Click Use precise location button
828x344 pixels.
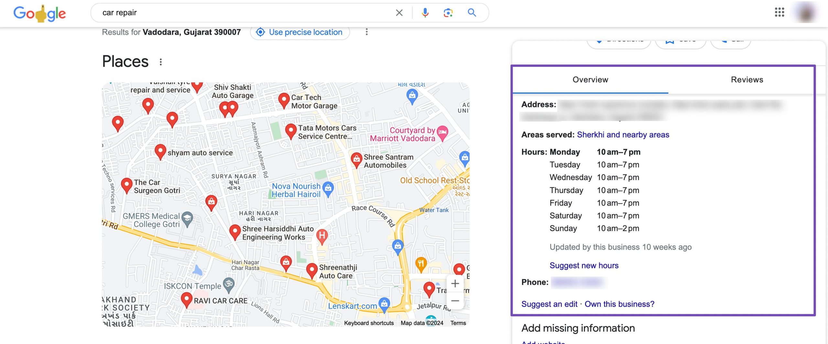tap(300, 32)
